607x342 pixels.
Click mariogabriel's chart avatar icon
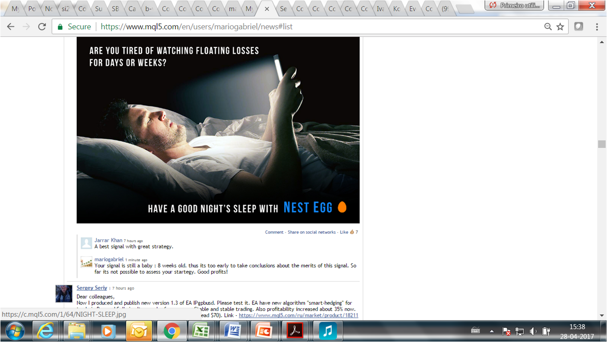point(86,262)
